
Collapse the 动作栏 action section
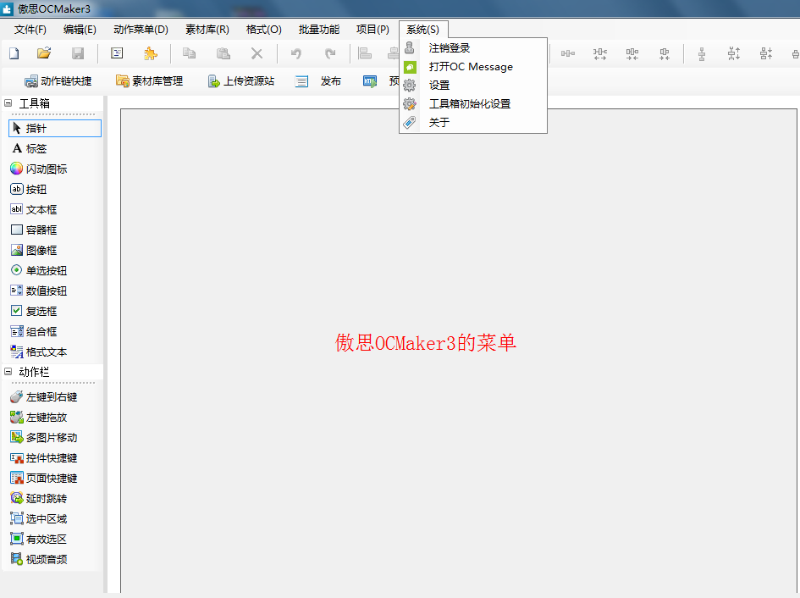pos(8,372)
